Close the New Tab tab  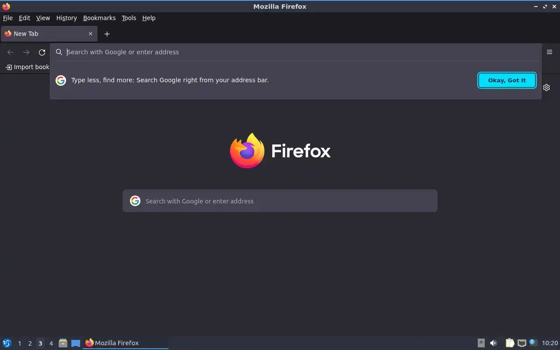tap(91, 34)
